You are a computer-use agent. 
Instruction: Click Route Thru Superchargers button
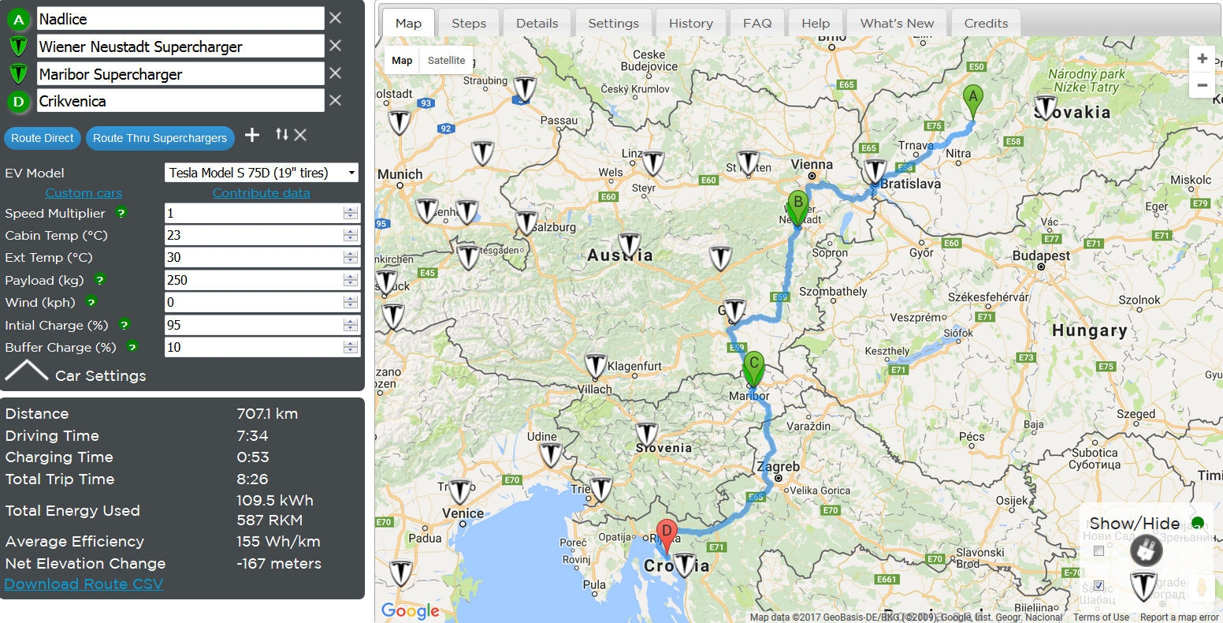160,138
